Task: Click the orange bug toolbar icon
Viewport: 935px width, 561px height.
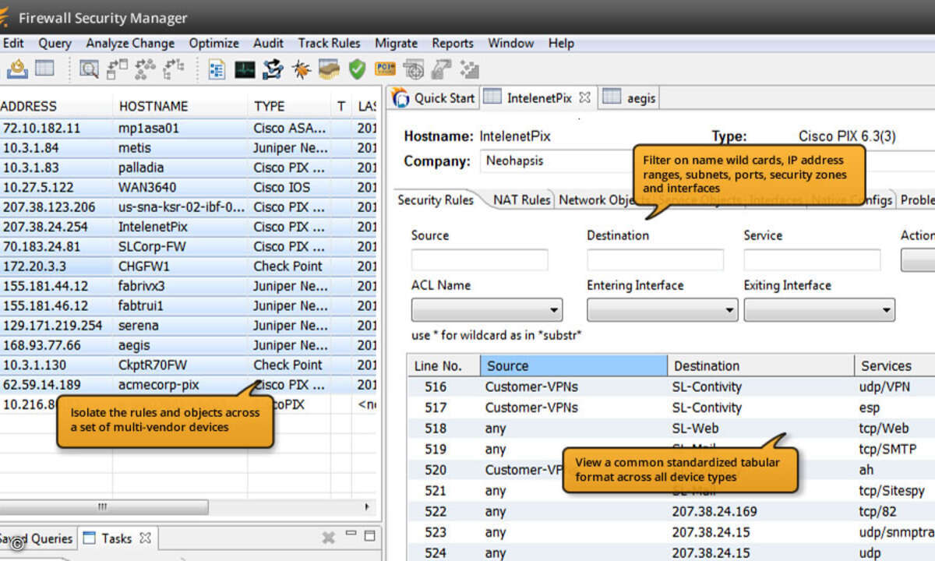Action: pyautogui.click(x=301, y=69)
